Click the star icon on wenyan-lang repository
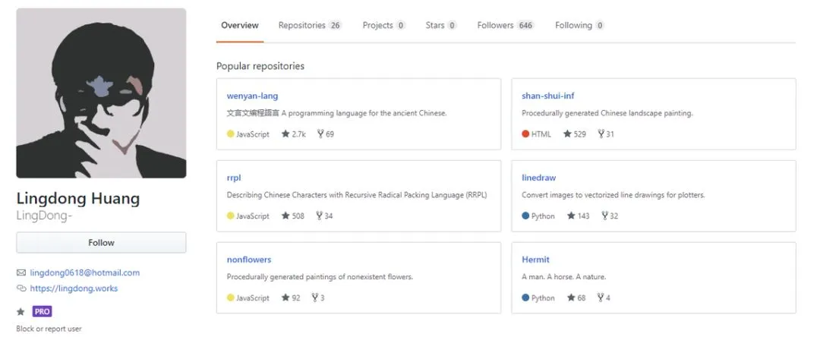The image size is (820, 340). (285, 134)
